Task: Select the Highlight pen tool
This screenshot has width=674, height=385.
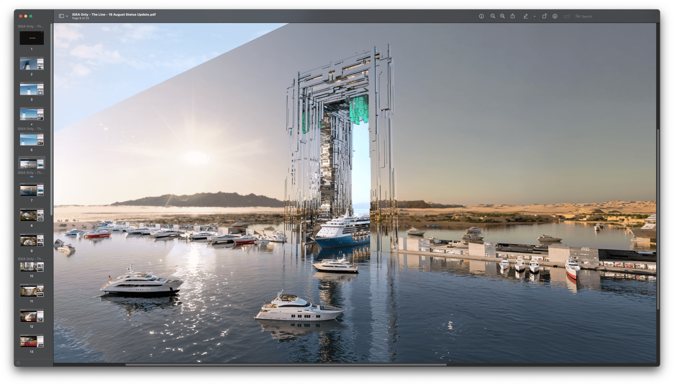Action: [525, 16]
